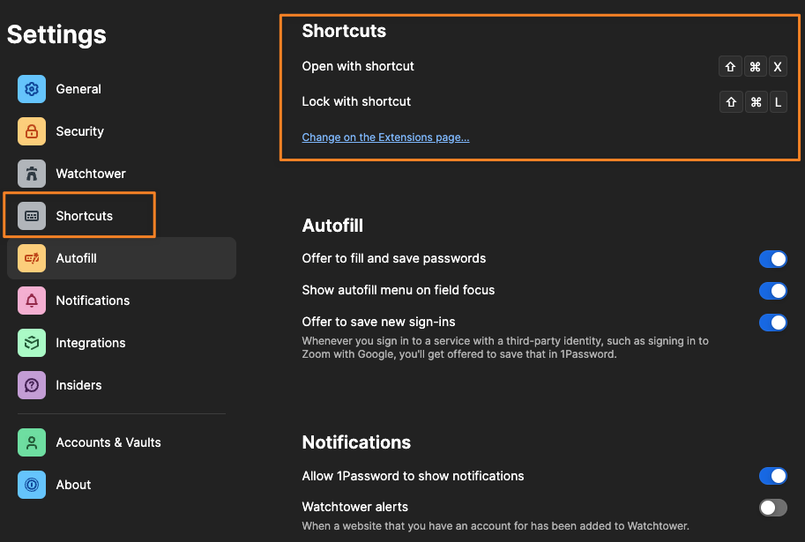Click the L key of Lock shortcut
The width and height of the screenshot is (805, 542).
(777, 102)
